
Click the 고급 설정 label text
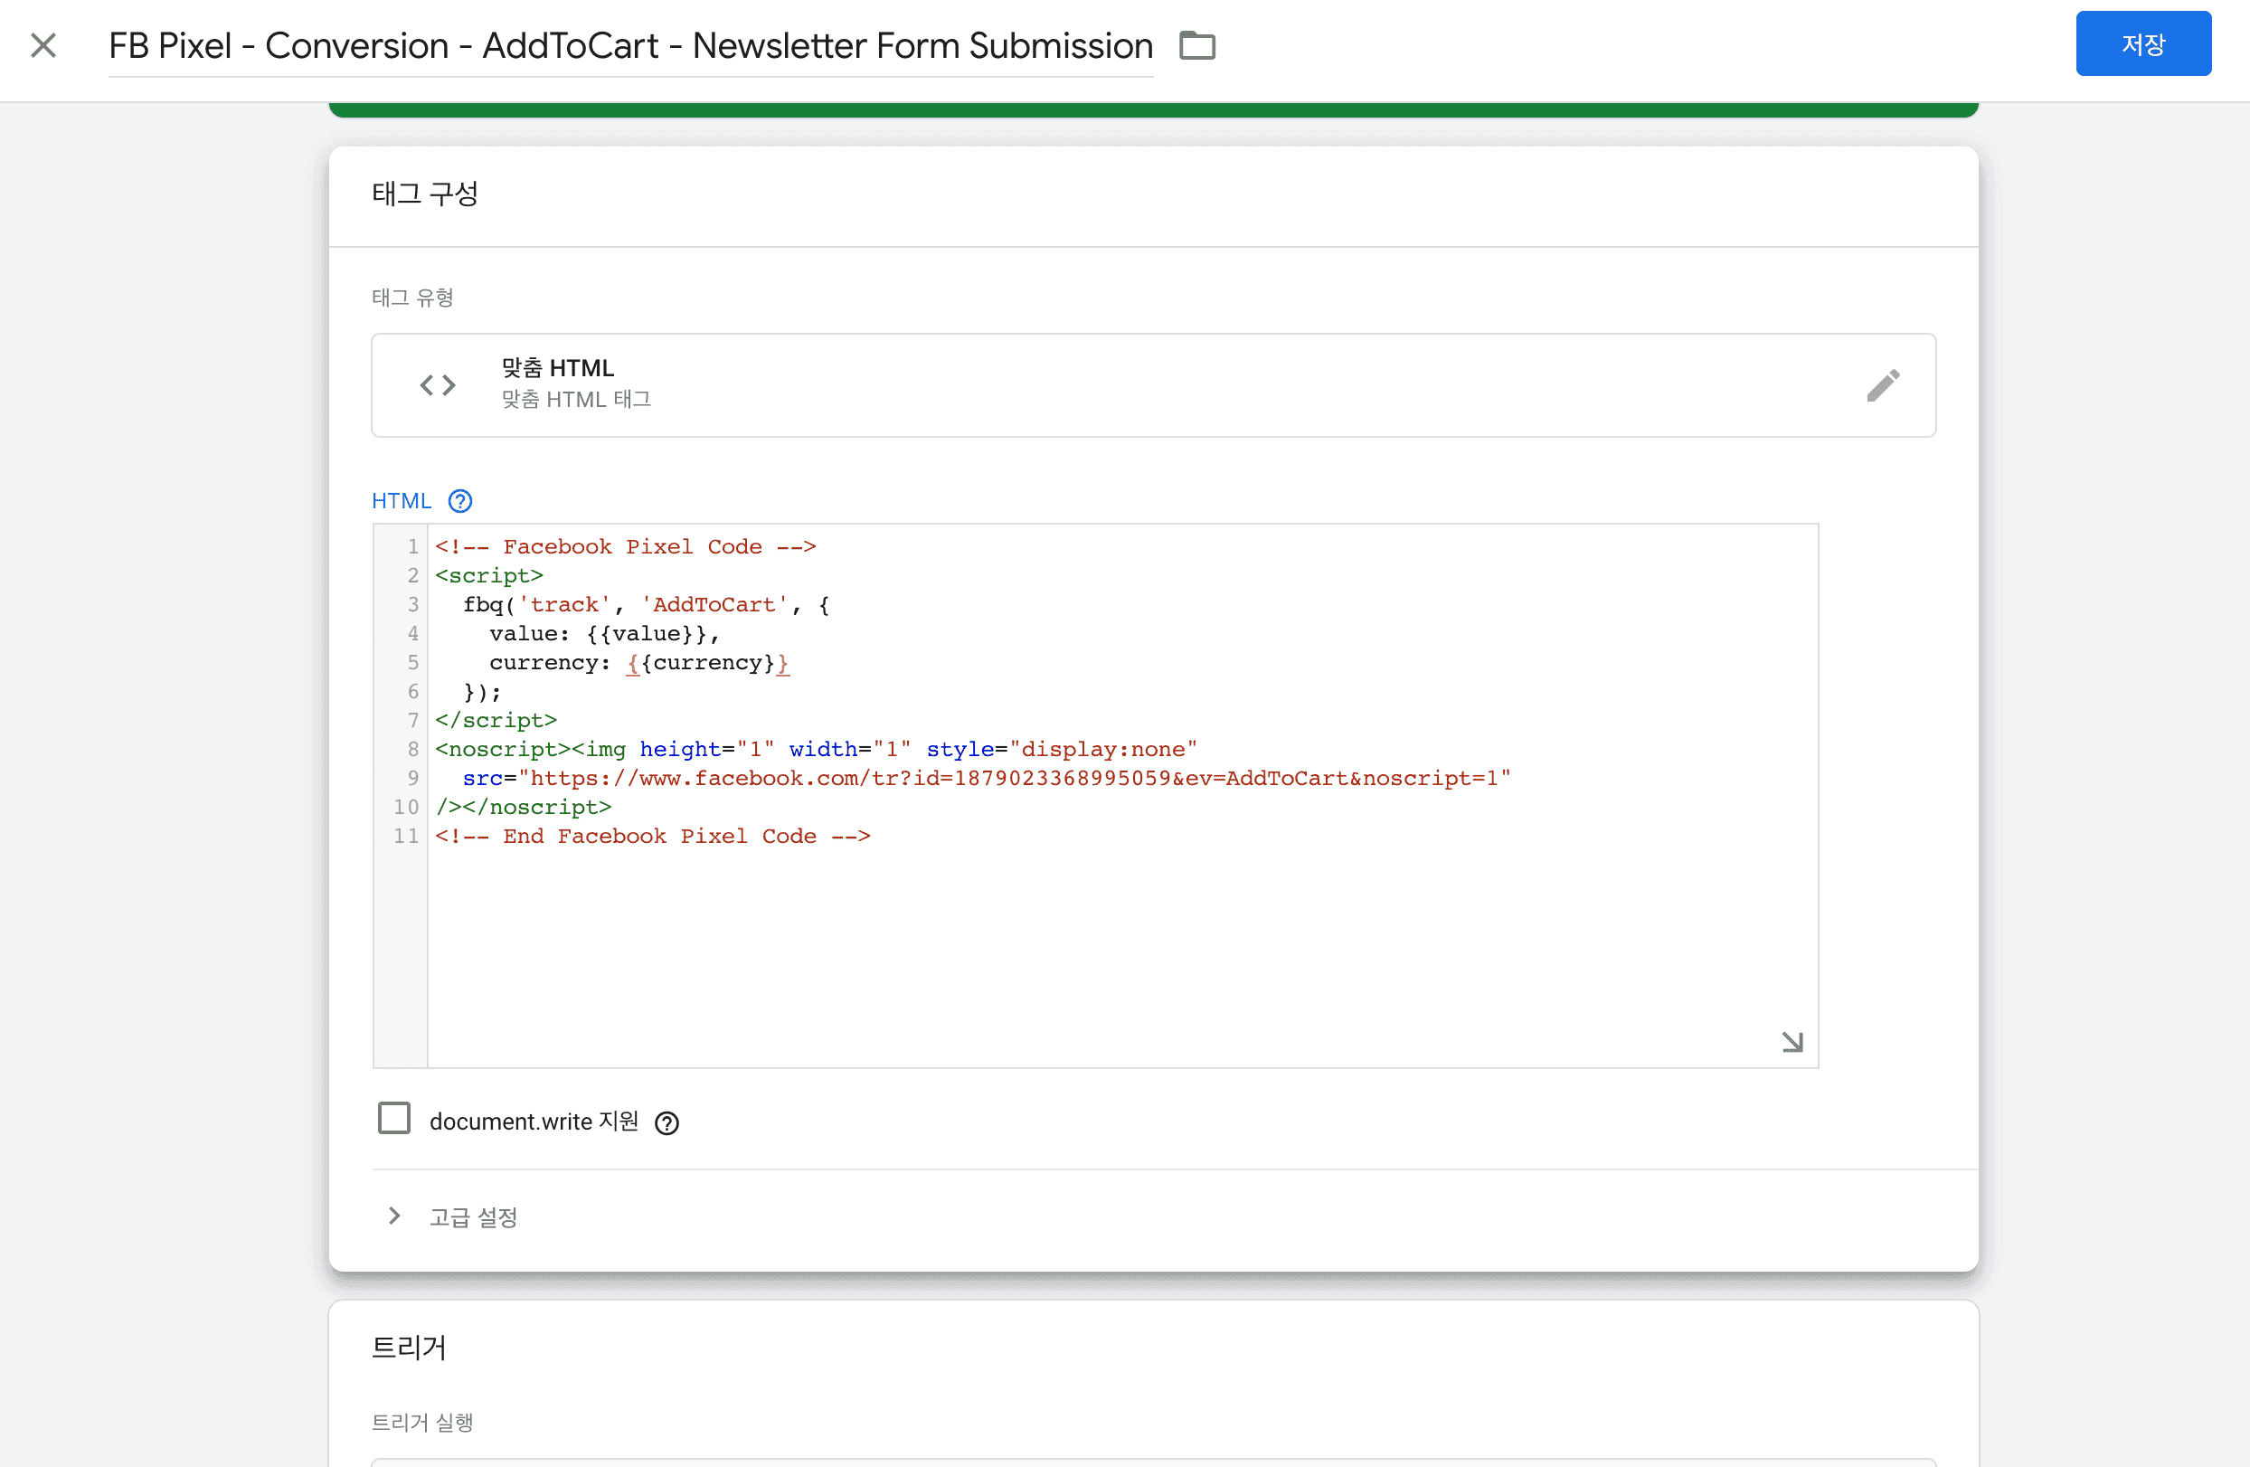(x=473, y=1217)
